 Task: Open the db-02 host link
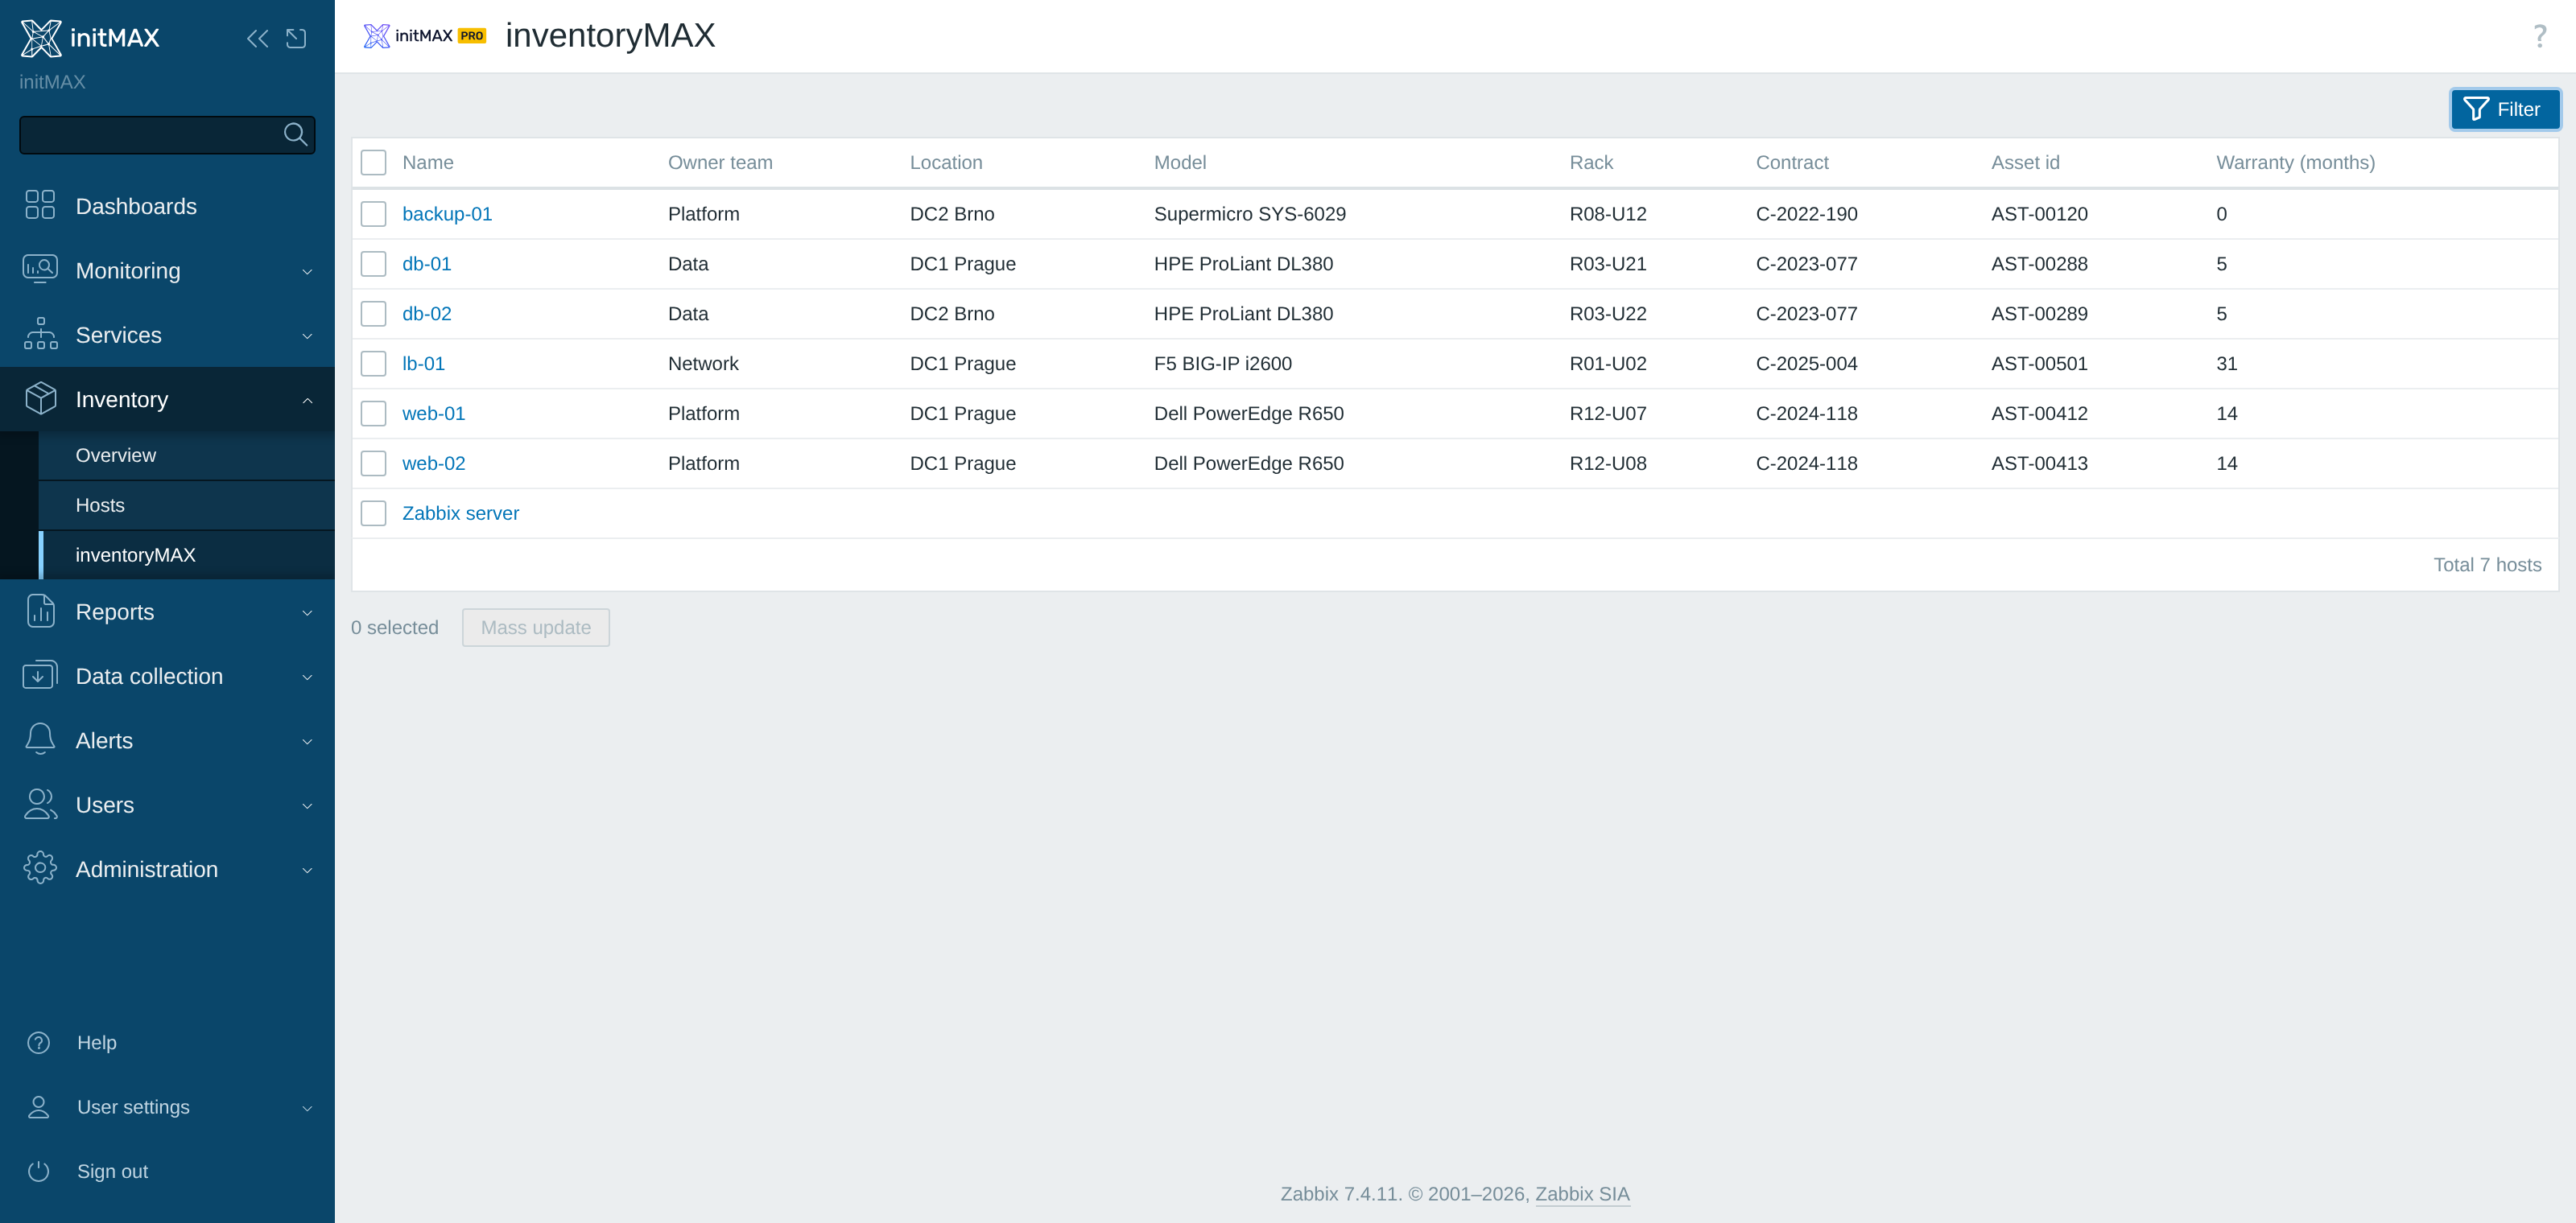(x=426, y=314)
